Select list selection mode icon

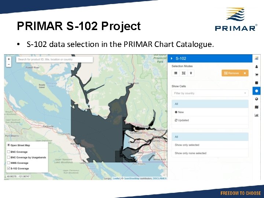[176, 73]
